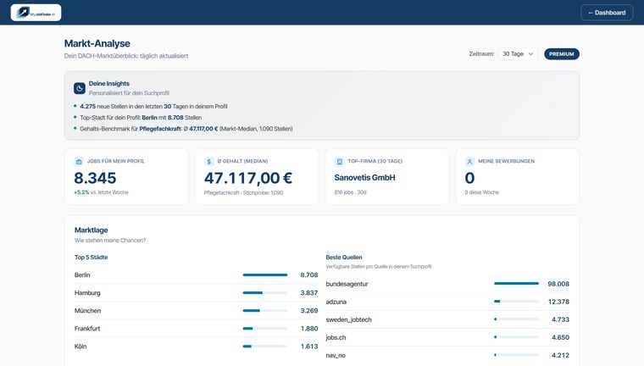This screenshot has height=366, width=644.
Task: Select the Frankfurt city row label
Action: (x=87, y=329)
